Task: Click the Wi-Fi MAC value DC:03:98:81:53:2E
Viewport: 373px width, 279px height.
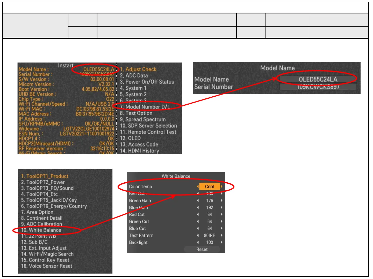Action: tap(95, 109)
